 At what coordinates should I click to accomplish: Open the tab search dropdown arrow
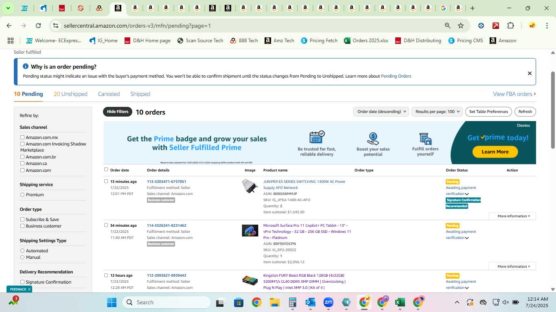[8, 8]
